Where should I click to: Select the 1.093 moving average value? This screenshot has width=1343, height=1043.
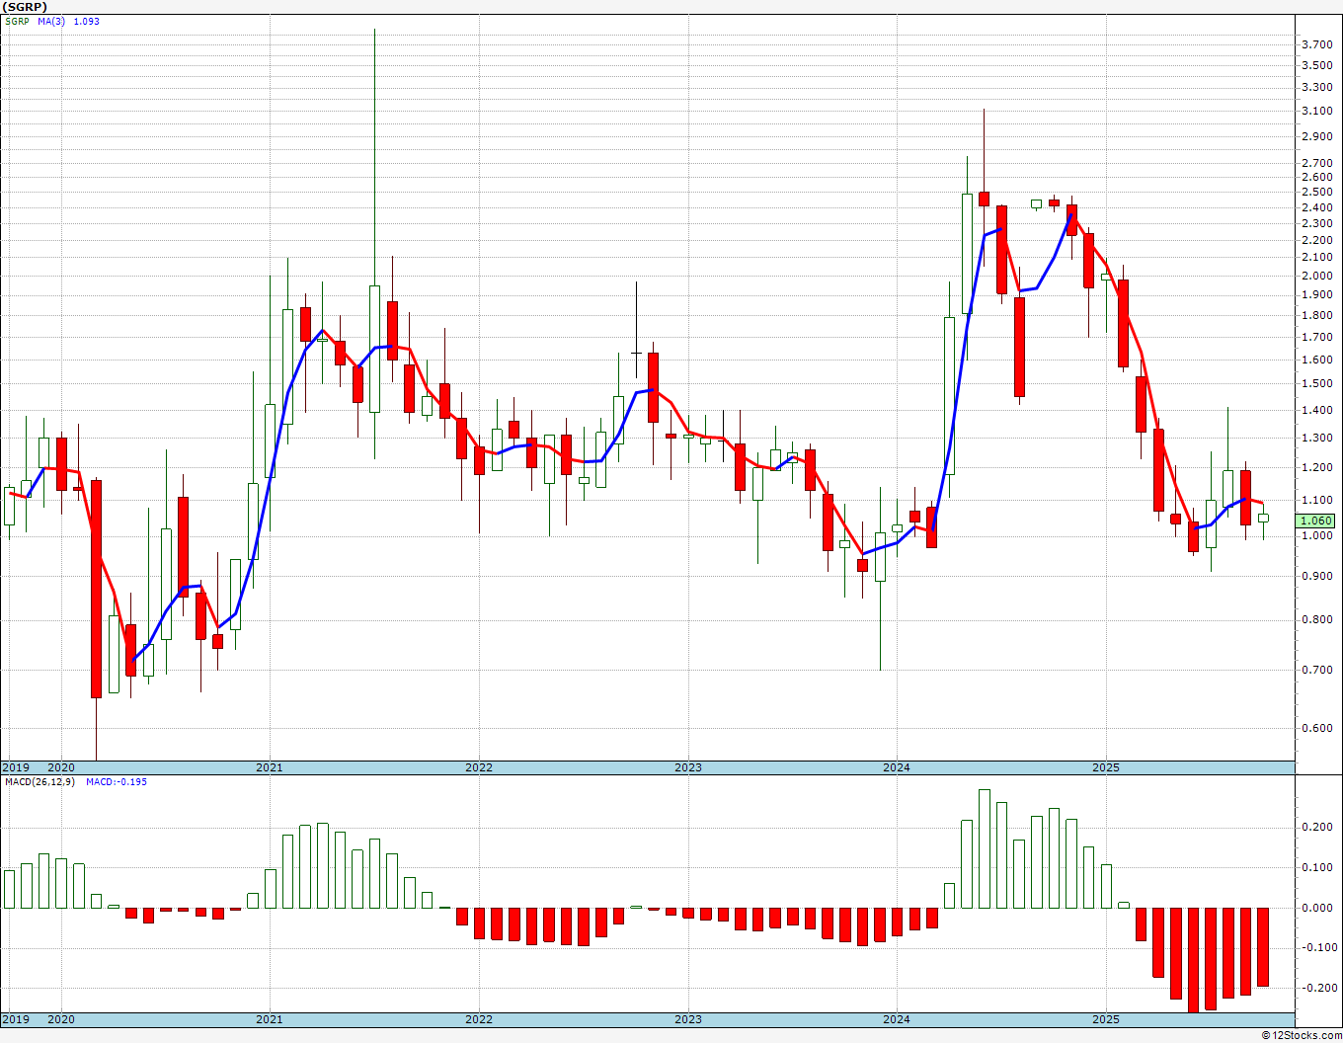(x=87, y=22)
